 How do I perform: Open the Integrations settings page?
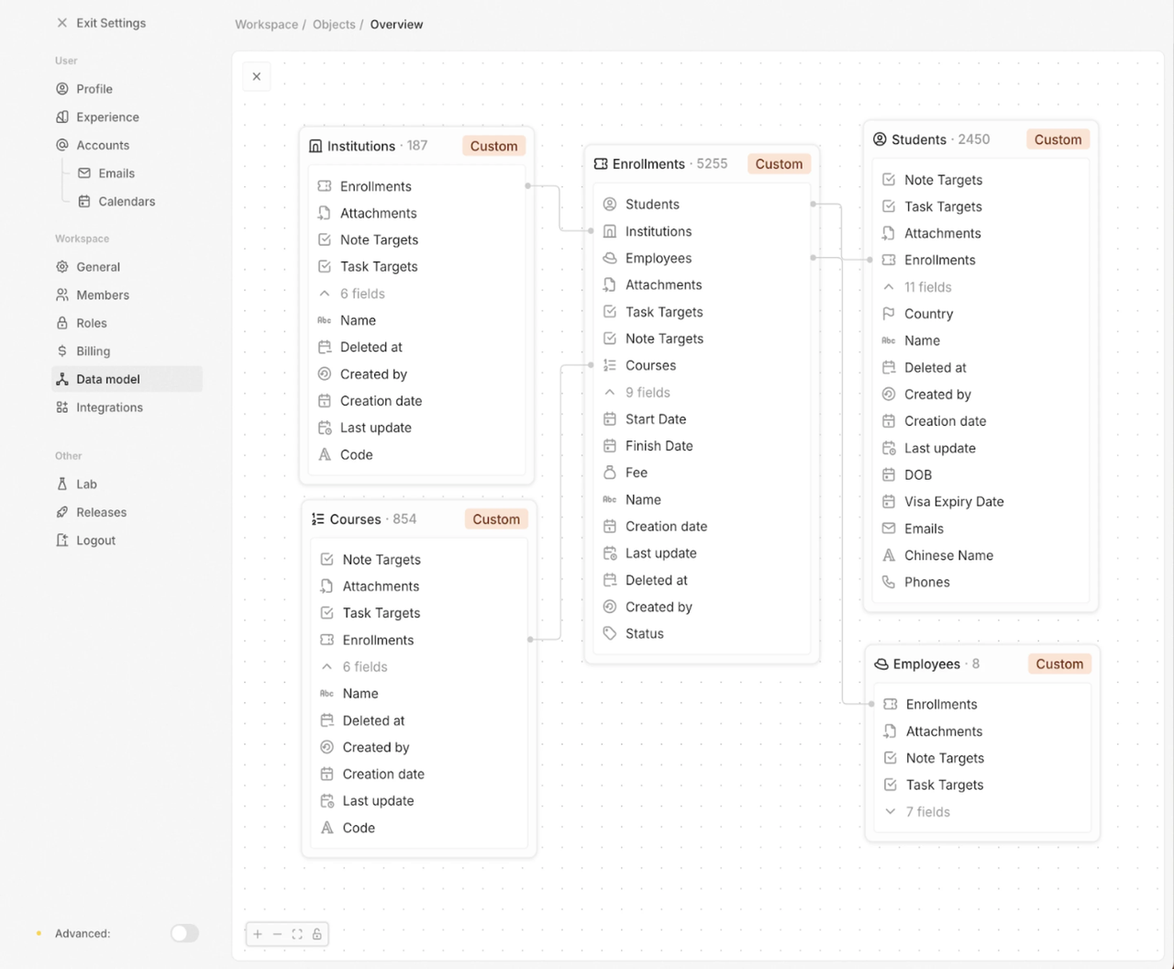pyautogui.click(x=109, y=407)
